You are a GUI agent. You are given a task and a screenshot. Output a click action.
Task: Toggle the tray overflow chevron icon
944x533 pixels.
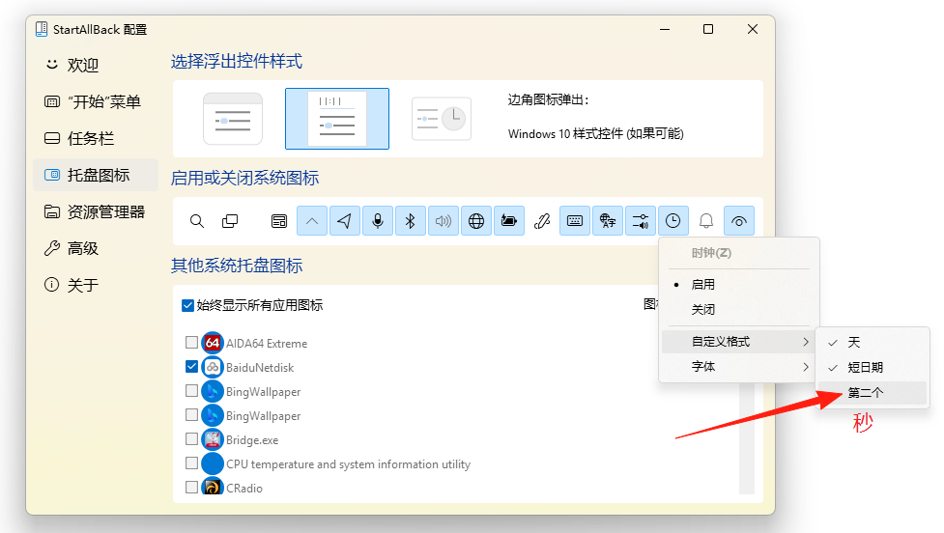312,221
